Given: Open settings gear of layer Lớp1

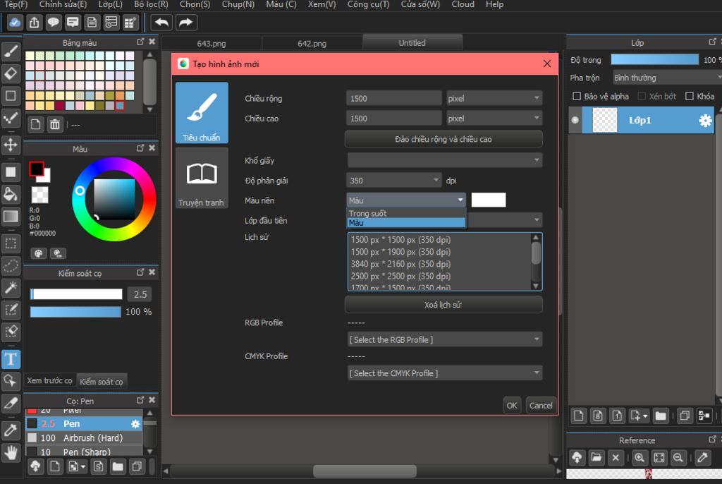Looking at the screenshot, I should point(705,121).
